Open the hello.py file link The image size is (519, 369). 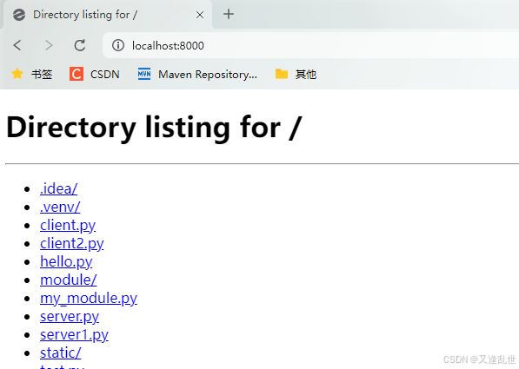tap(66, 262)
